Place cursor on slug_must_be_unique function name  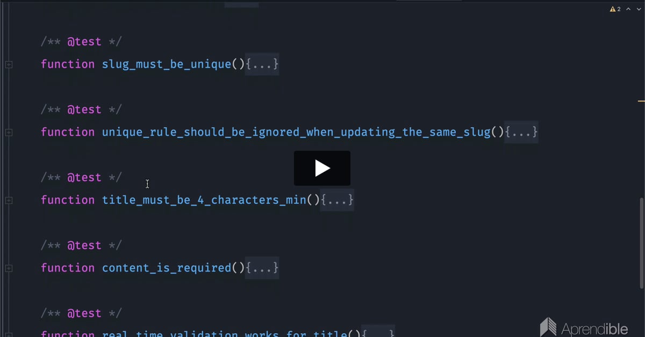(x=166, y=64)
